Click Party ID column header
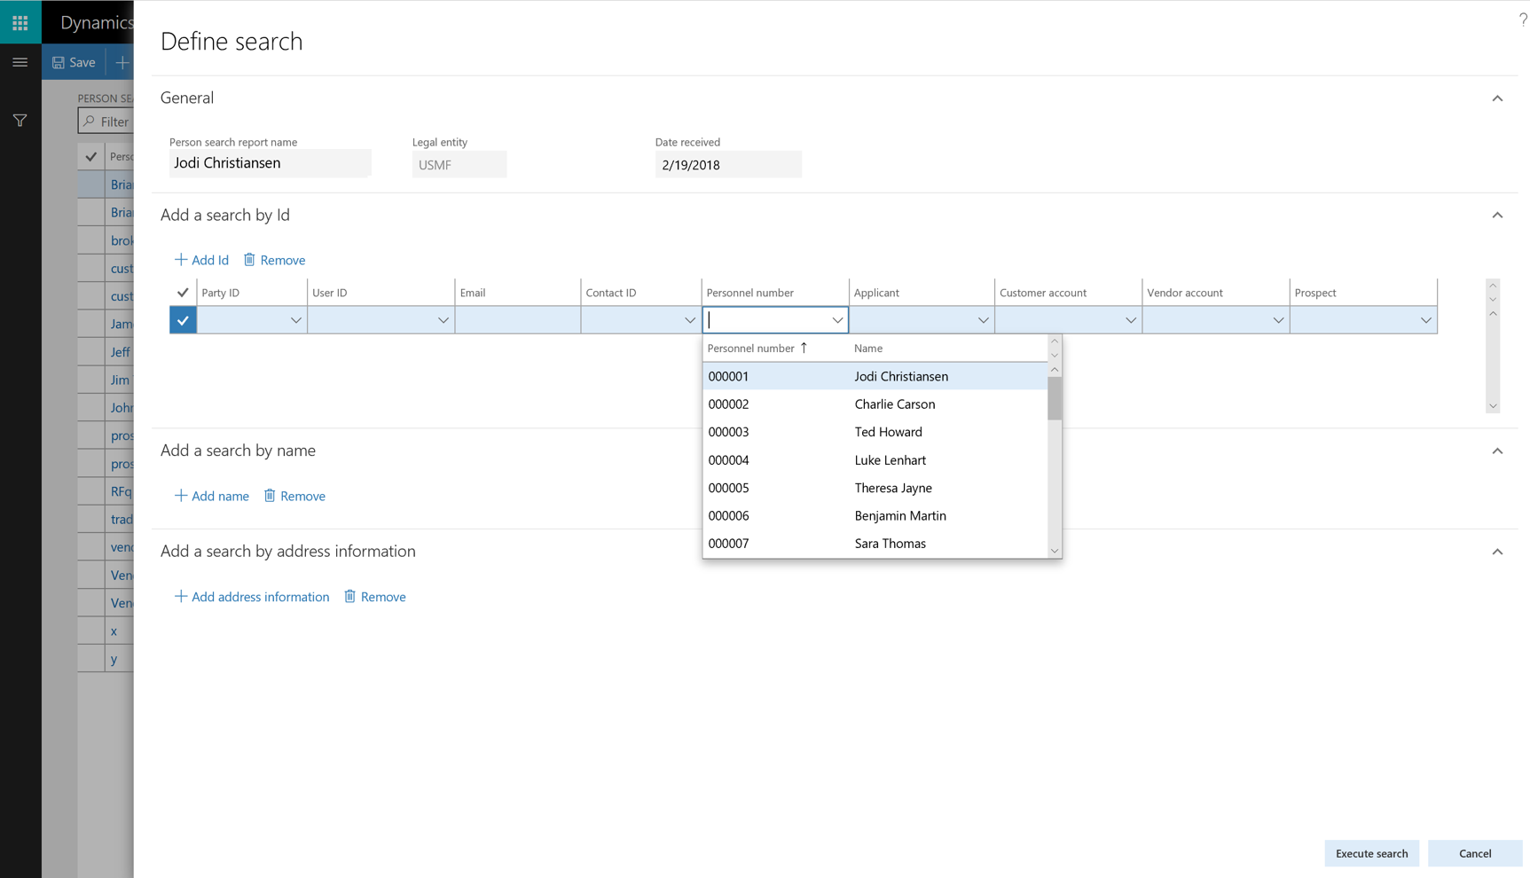The image size is (1530, 878). tap(221, 293)
